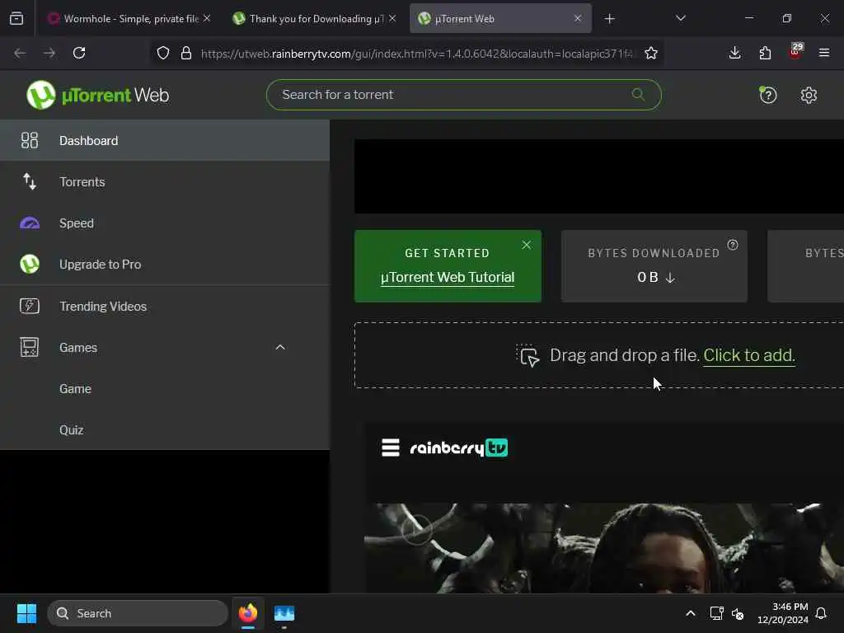Click the tracking protection shield icon

coord(163,53)
